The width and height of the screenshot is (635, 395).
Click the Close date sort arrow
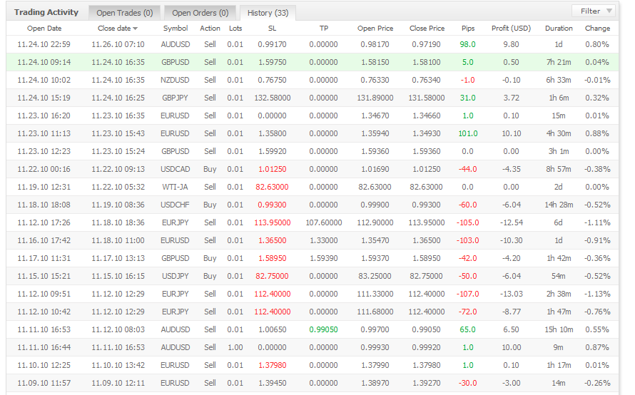[x=136, y=29]
